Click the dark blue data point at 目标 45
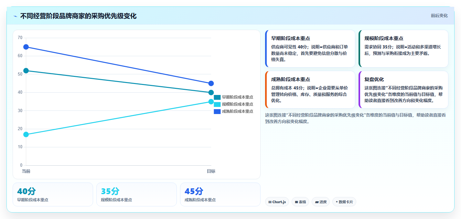Image resolution: width=461 pixels, height=219 pixels. click(211, 83)
